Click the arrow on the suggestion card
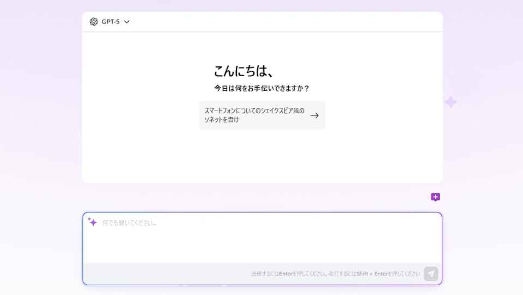The width and height of the screenshot is (523, 295). 314,116
